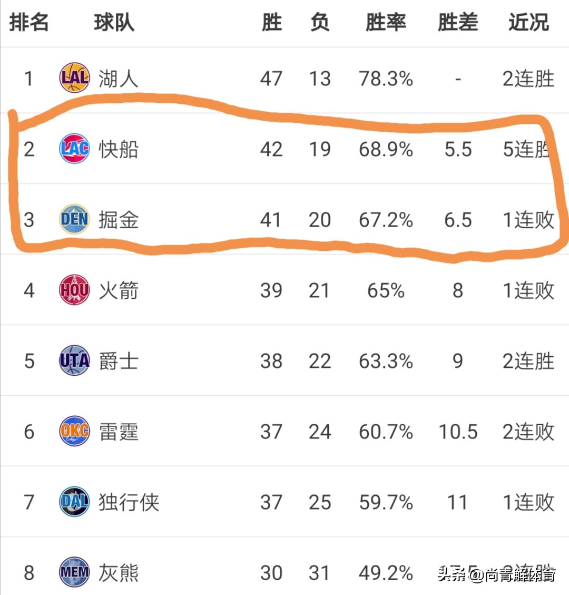This screenshot has width=569, height=595.
Task: Click the 胜 wins column header
Action: pos(272,22)
